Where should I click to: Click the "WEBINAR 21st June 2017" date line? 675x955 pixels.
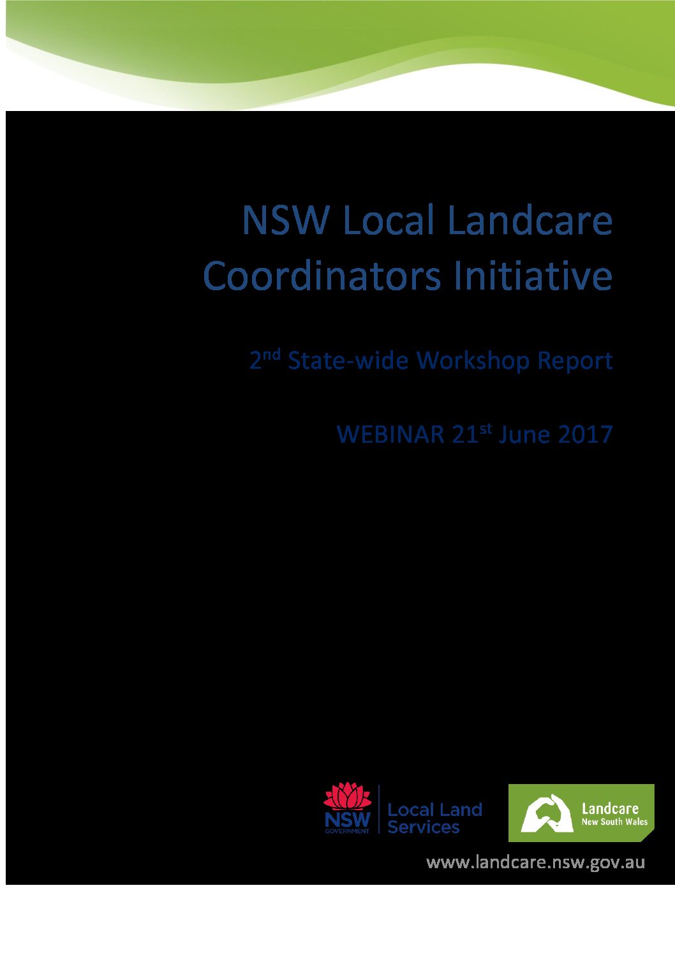click(475, 434)
